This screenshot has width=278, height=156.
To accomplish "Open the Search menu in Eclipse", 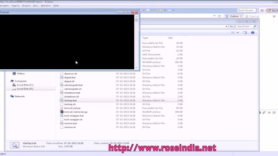I will pyautogui.click(x=15, y=6).
